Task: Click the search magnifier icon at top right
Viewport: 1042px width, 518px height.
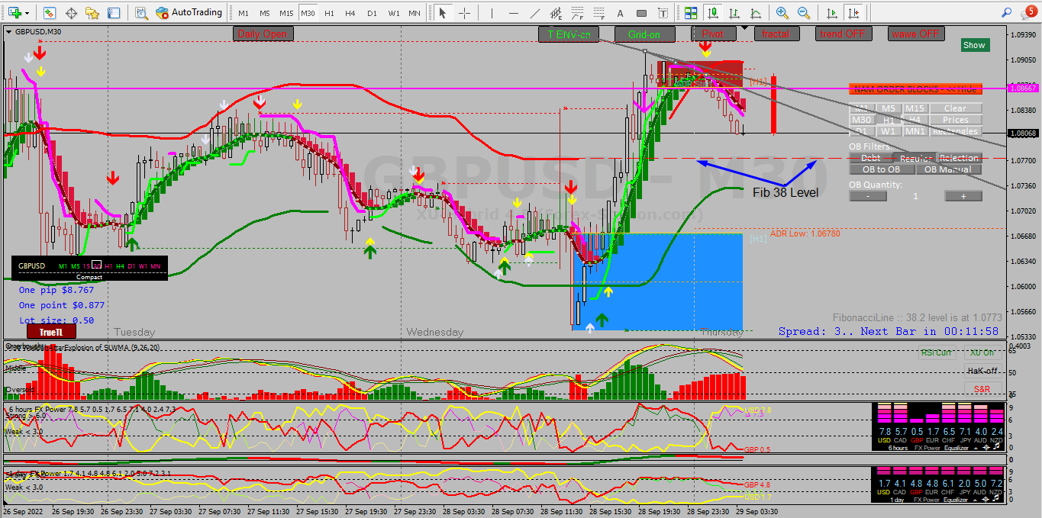Action: (1008, 12)
